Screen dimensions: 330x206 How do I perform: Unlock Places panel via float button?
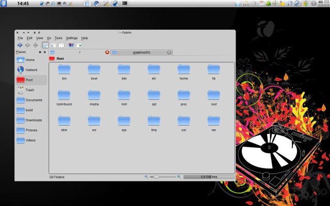(40, 52)
